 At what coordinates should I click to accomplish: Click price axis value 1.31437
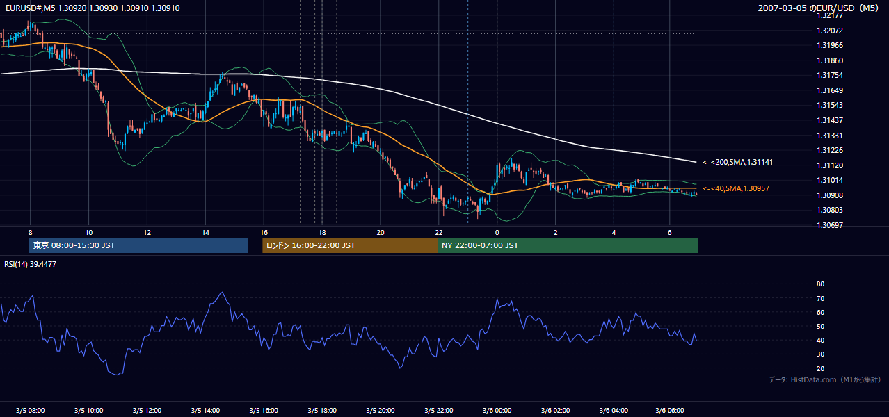pos(830,120)
